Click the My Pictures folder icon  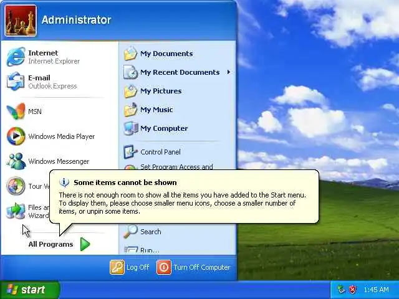pyautogui.click(x=130, y=91)
